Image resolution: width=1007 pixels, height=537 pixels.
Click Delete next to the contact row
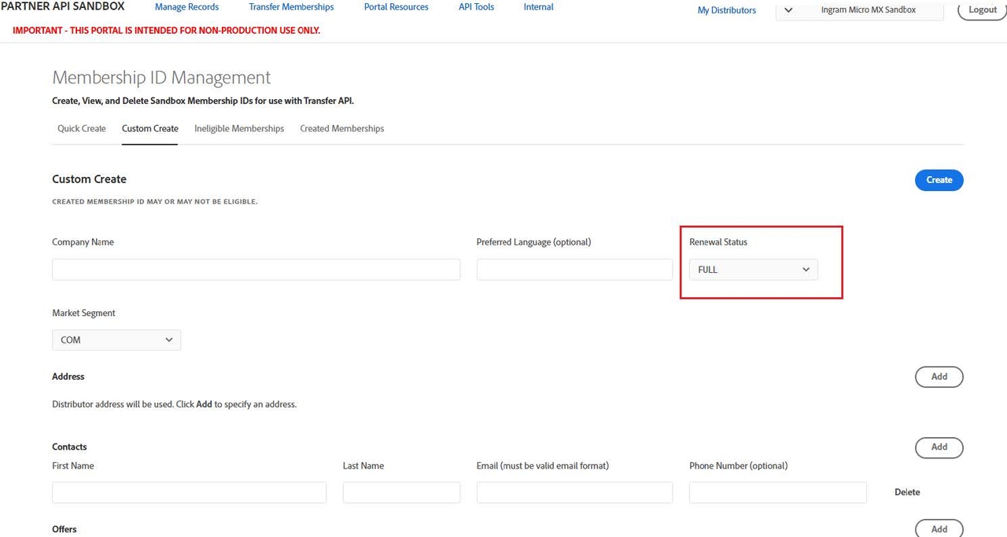[907, 492]
